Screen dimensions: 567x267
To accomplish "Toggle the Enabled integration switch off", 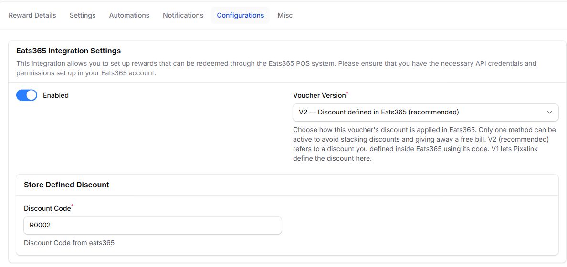I will [x=27, y=95].
